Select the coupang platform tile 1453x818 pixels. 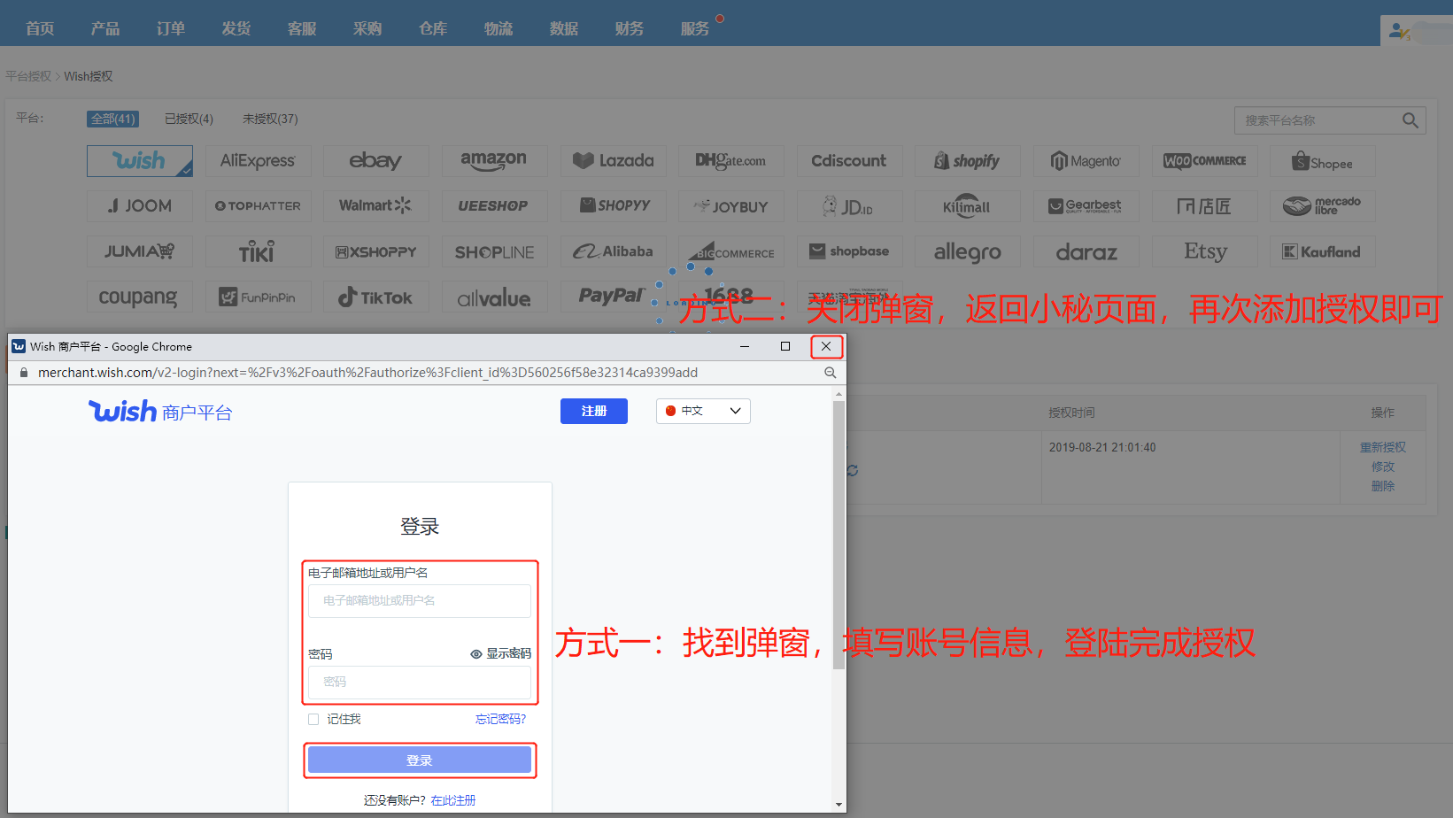click(140, 297)
